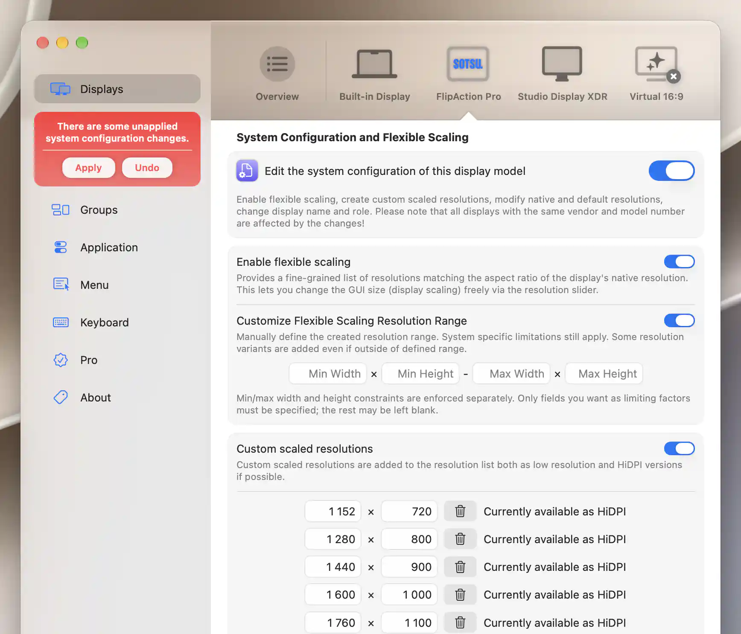Click the Max Width field

[511, 374]
